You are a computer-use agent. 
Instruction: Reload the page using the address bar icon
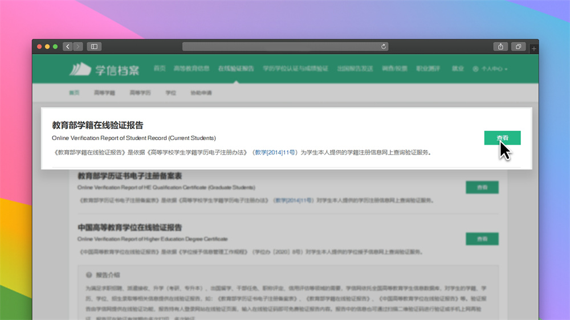pos(384,46)
